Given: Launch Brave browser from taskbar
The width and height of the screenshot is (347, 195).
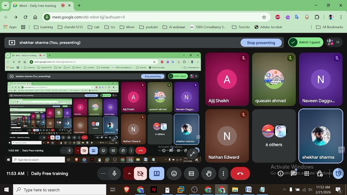Looking at the screenshot, I should click(127, 190).
